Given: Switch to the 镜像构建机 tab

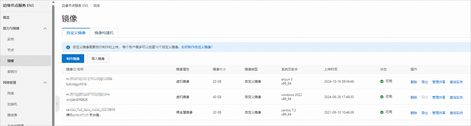Looking at the screenshot, I should point(104,33).
